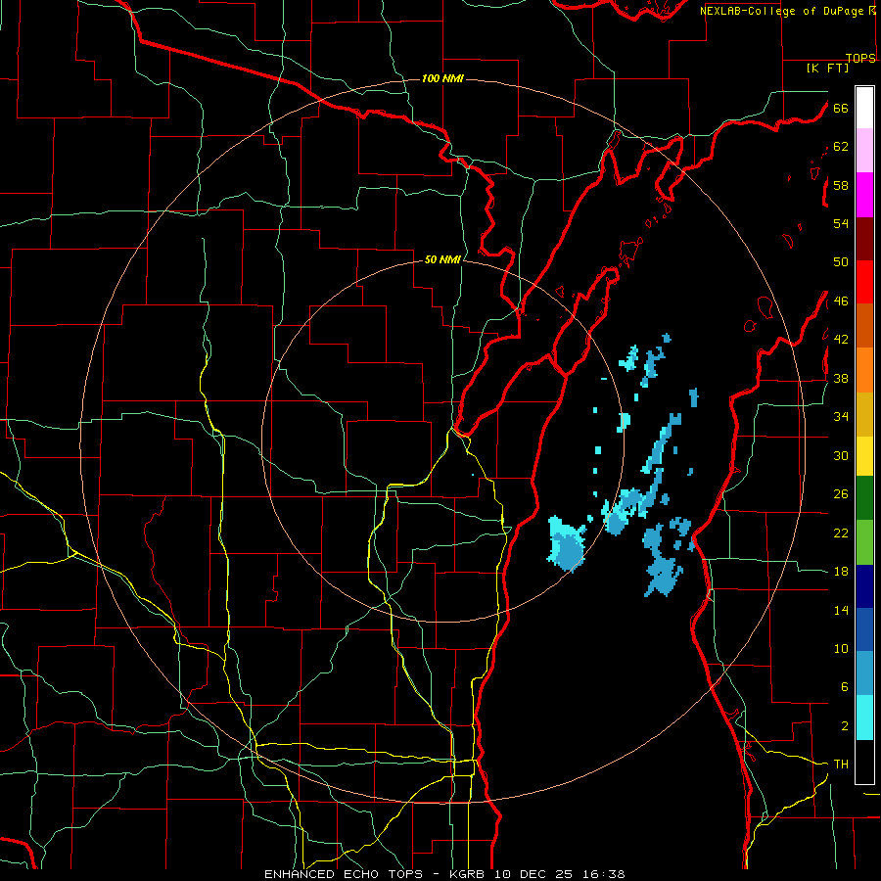Image resolution: width=881 pixels, height=881 pixels.
Task: Pick the medium blue legend swatch
Action: pos(864,629)
